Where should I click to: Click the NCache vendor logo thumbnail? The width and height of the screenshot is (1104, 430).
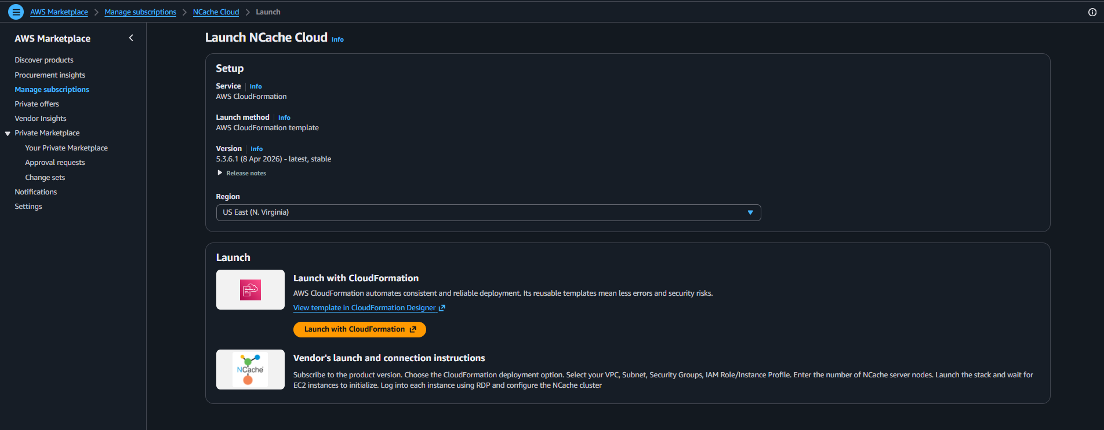pos(250,369)
